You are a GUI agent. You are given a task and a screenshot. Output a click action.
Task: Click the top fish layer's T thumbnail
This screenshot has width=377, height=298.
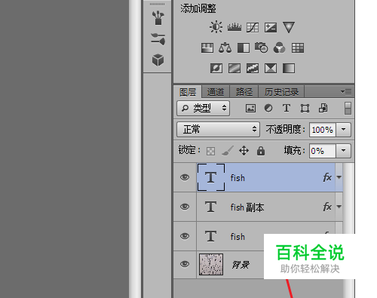[211, 177]
